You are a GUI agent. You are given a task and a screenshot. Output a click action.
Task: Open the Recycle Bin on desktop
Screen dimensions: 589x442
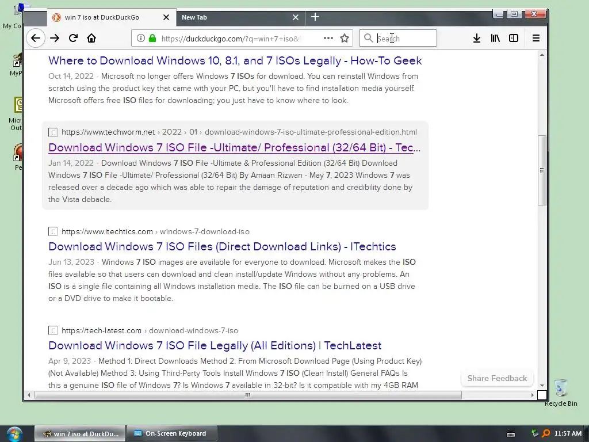561,393
